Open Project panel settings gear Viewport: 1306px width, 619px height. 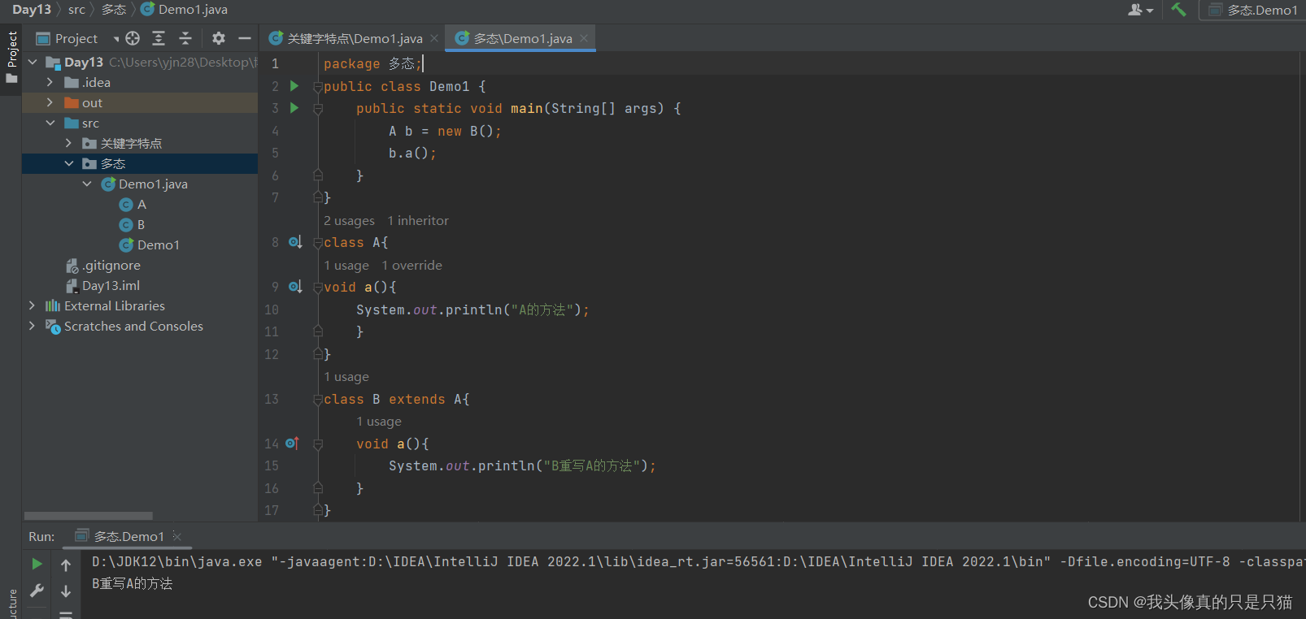pos(219,38)
